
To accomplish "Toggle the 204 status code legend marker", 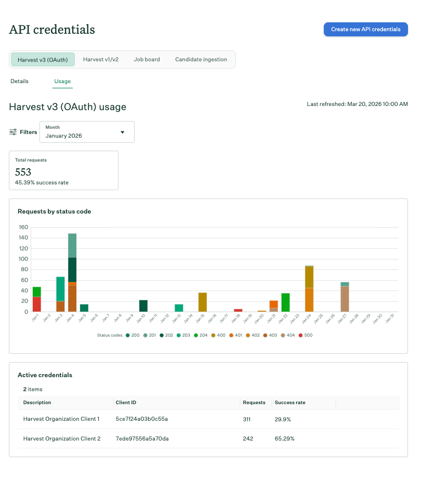I will click(x=199, y=336).
